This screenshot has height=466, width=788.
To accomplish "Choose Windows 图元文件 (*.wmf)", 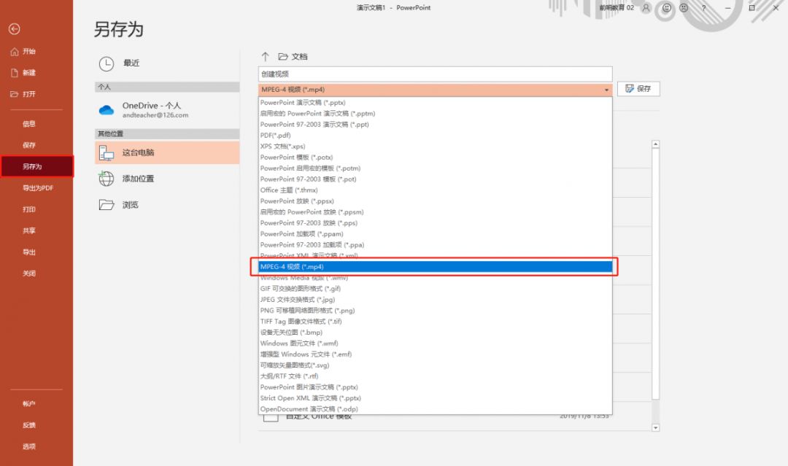I will (435, 343).
